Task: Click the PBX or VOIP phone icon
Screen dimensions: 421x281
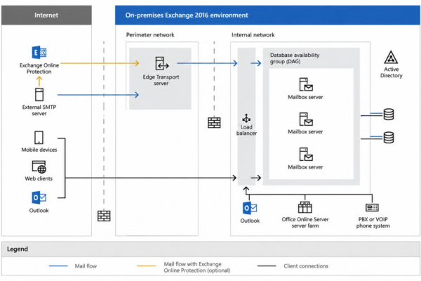Action: 372,208
